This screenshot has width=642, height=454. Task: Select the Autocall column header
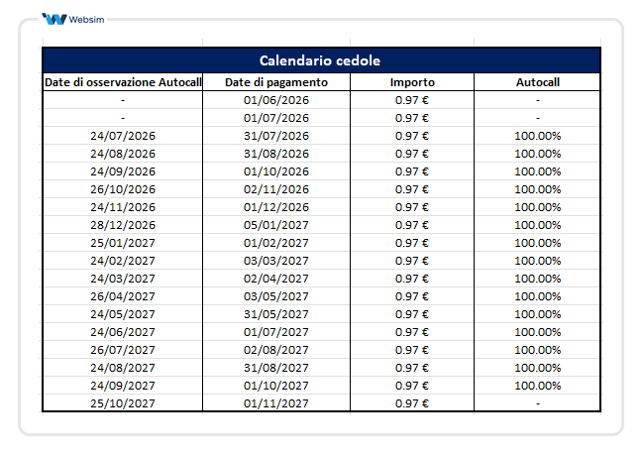point(538,82)
